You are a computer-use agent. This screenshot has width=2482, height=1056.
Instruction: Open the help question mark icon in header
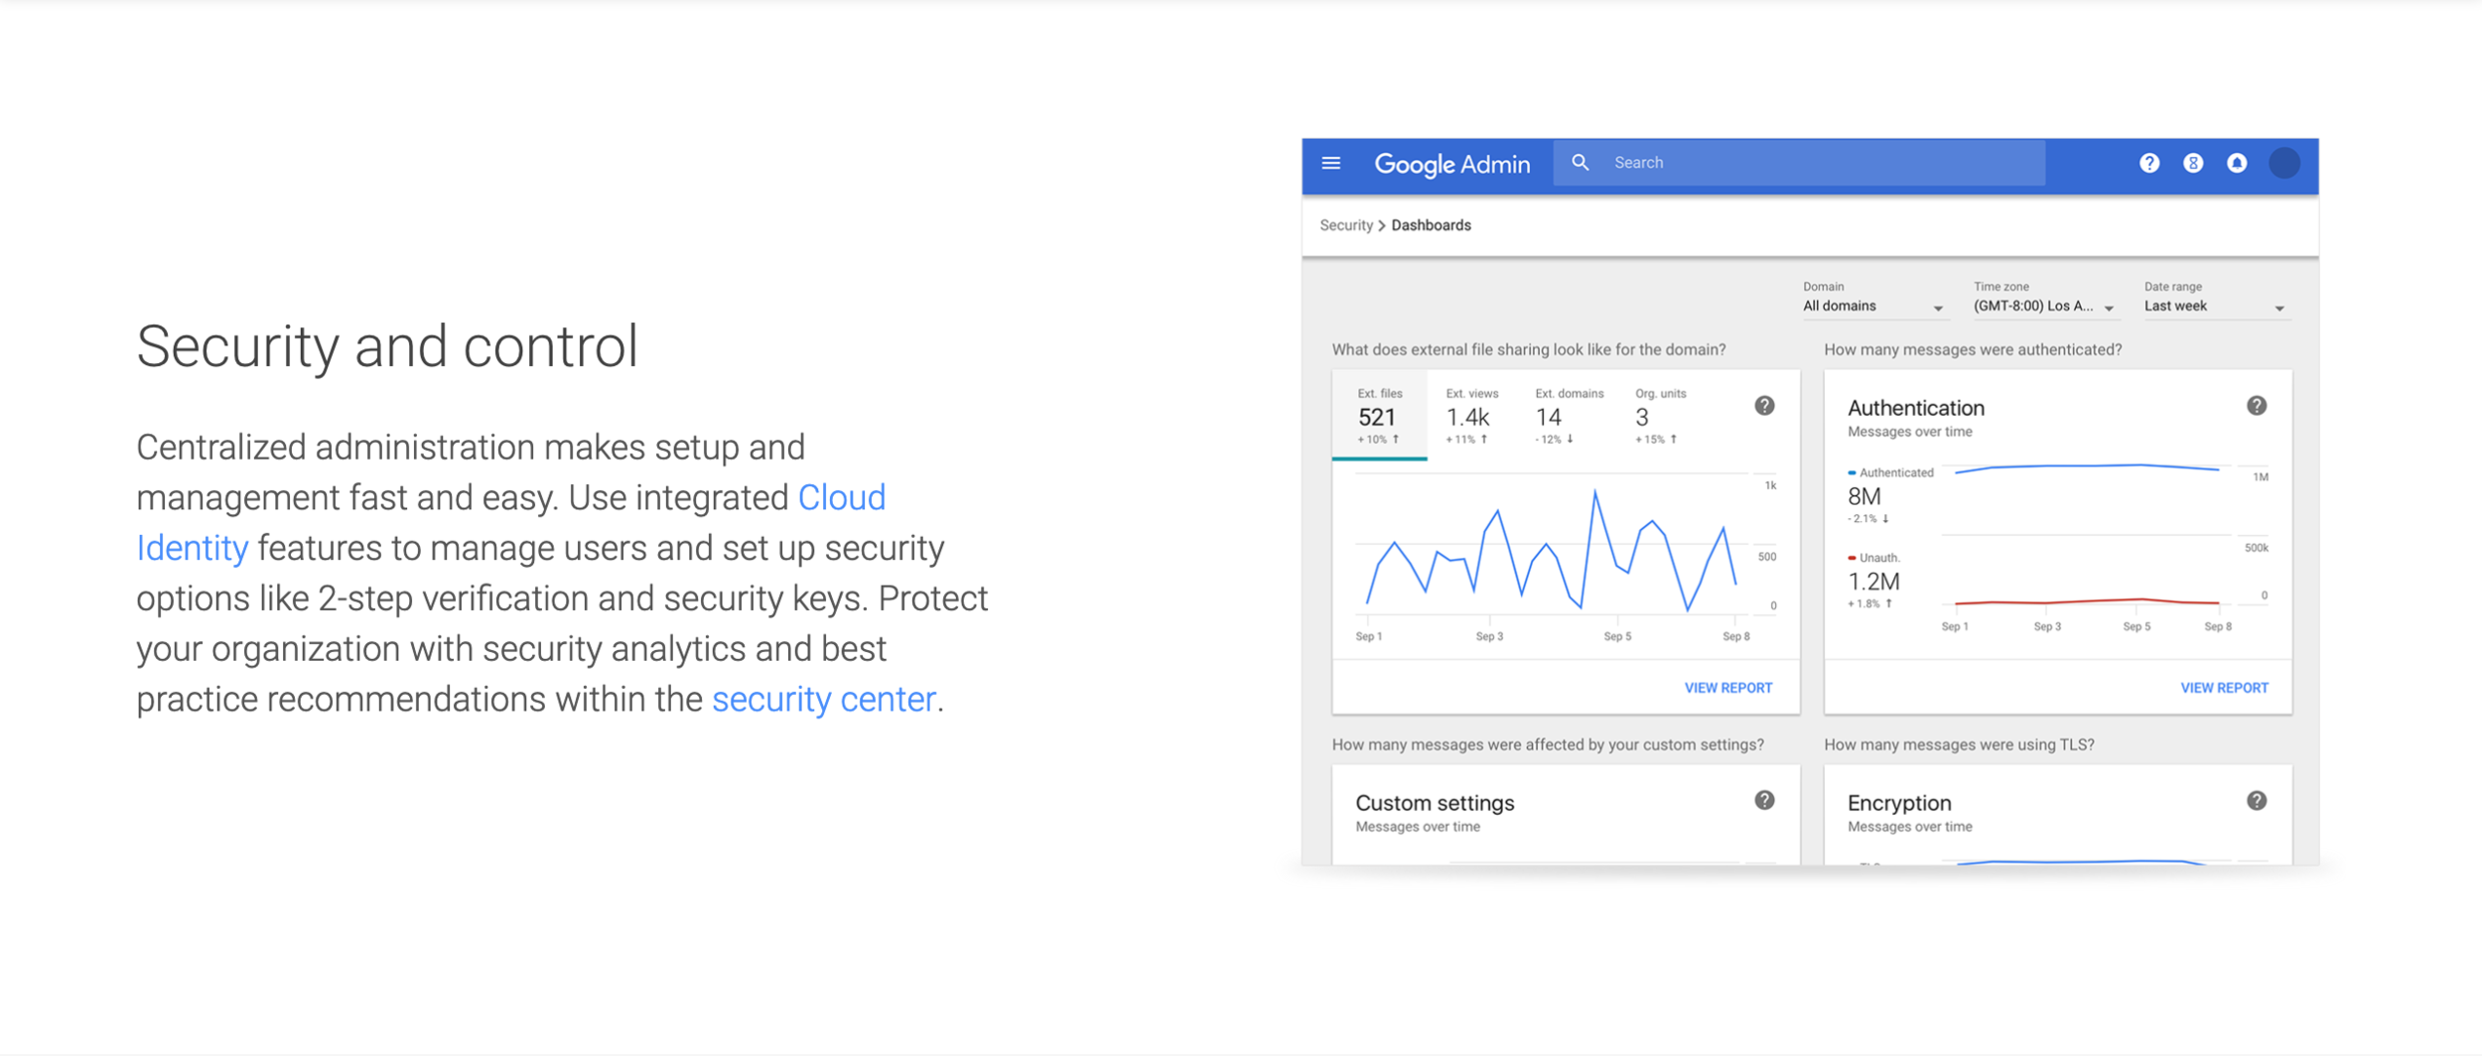pyautogui.click(x=2149, y=163)
